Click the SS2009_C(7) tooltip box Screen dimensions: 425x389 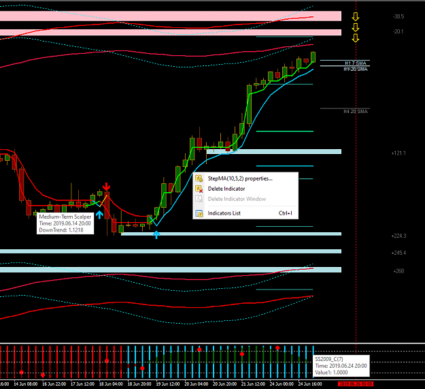(x=341, y=366)
